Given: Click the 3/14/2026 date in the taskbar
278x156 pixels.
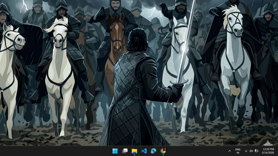Looking at the screenshot, I should tap(268, 153).
